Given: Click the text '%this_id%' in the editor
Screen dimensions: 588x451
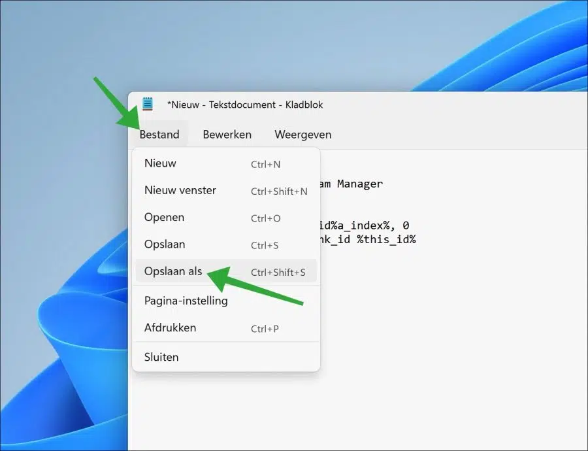Looking at the screenshot, I should pos(386,239).
